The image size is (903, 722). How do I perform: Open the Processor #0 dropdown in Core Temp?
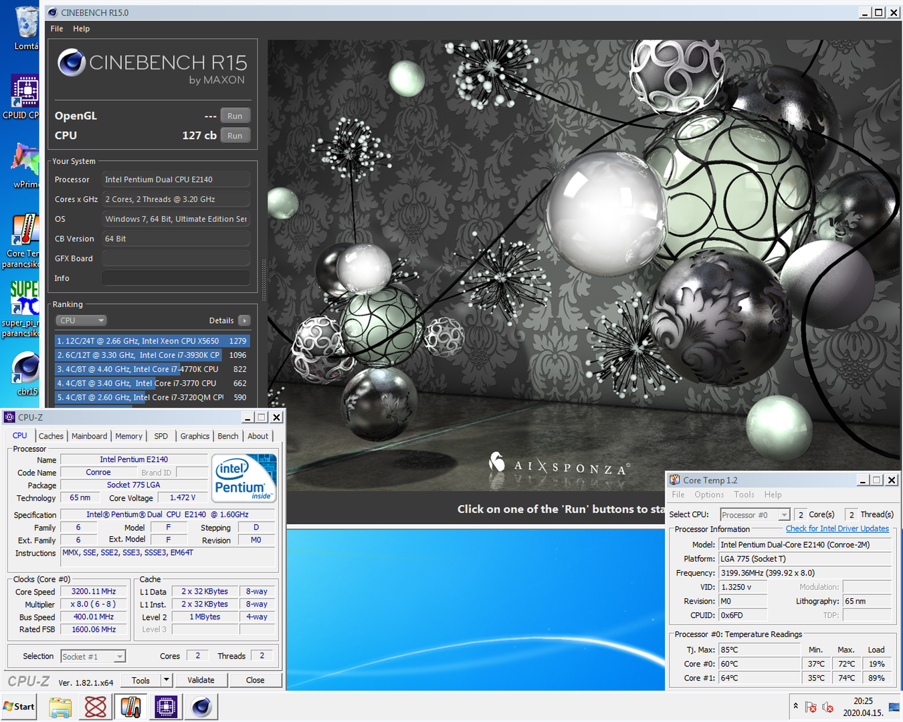click(x=755, y=515)
